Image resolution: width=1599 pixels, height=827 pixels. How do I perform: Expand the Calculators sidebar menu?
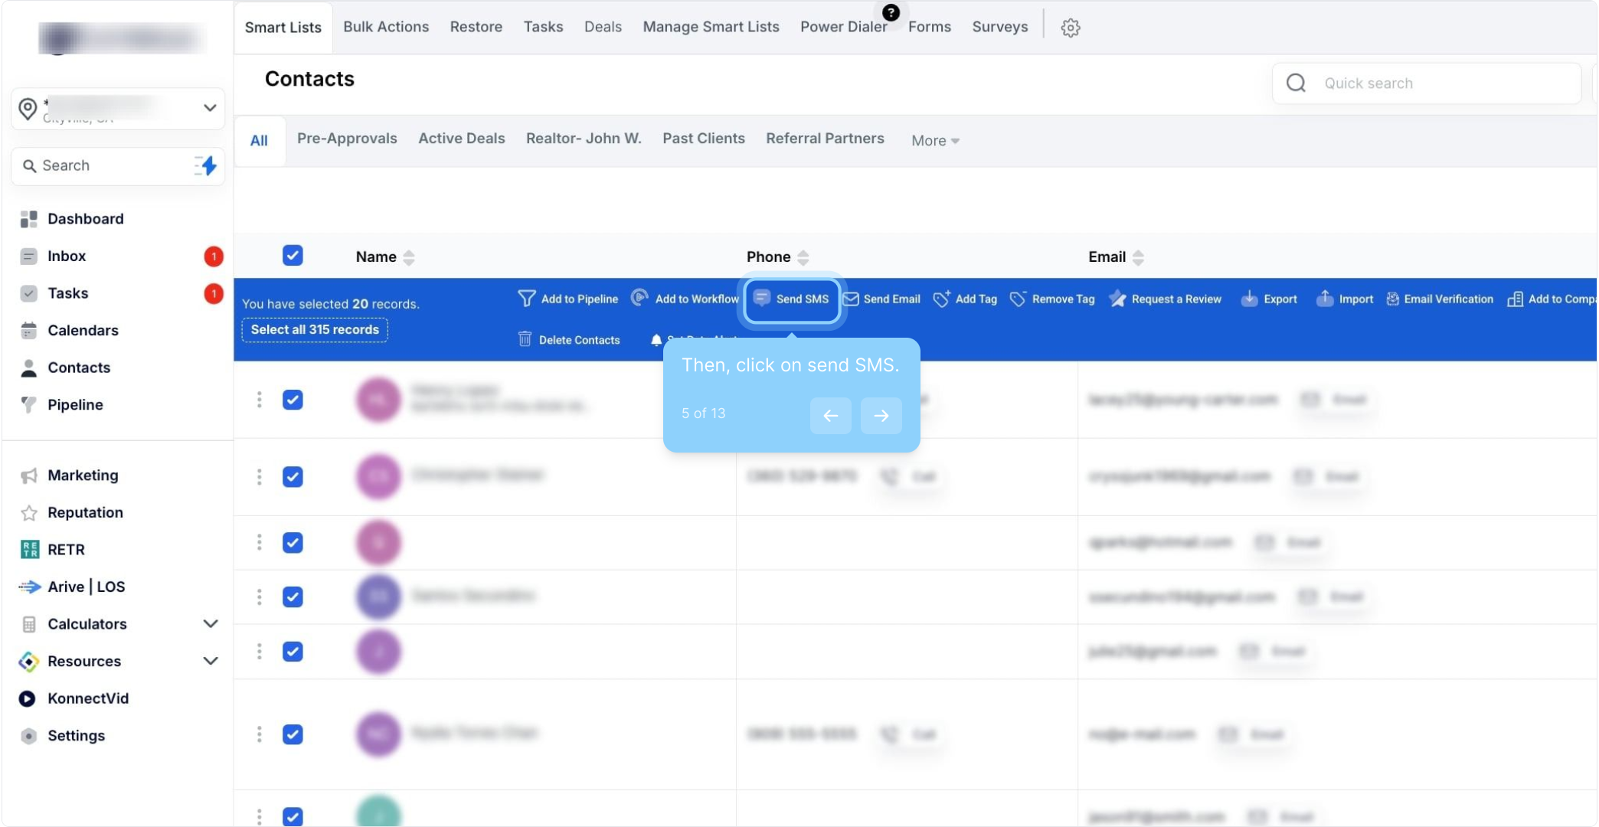tap(210, 623)
